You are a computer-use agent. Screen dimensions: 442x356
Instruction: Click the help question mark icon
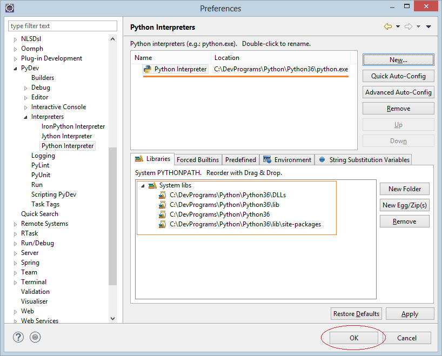point(18,337)
